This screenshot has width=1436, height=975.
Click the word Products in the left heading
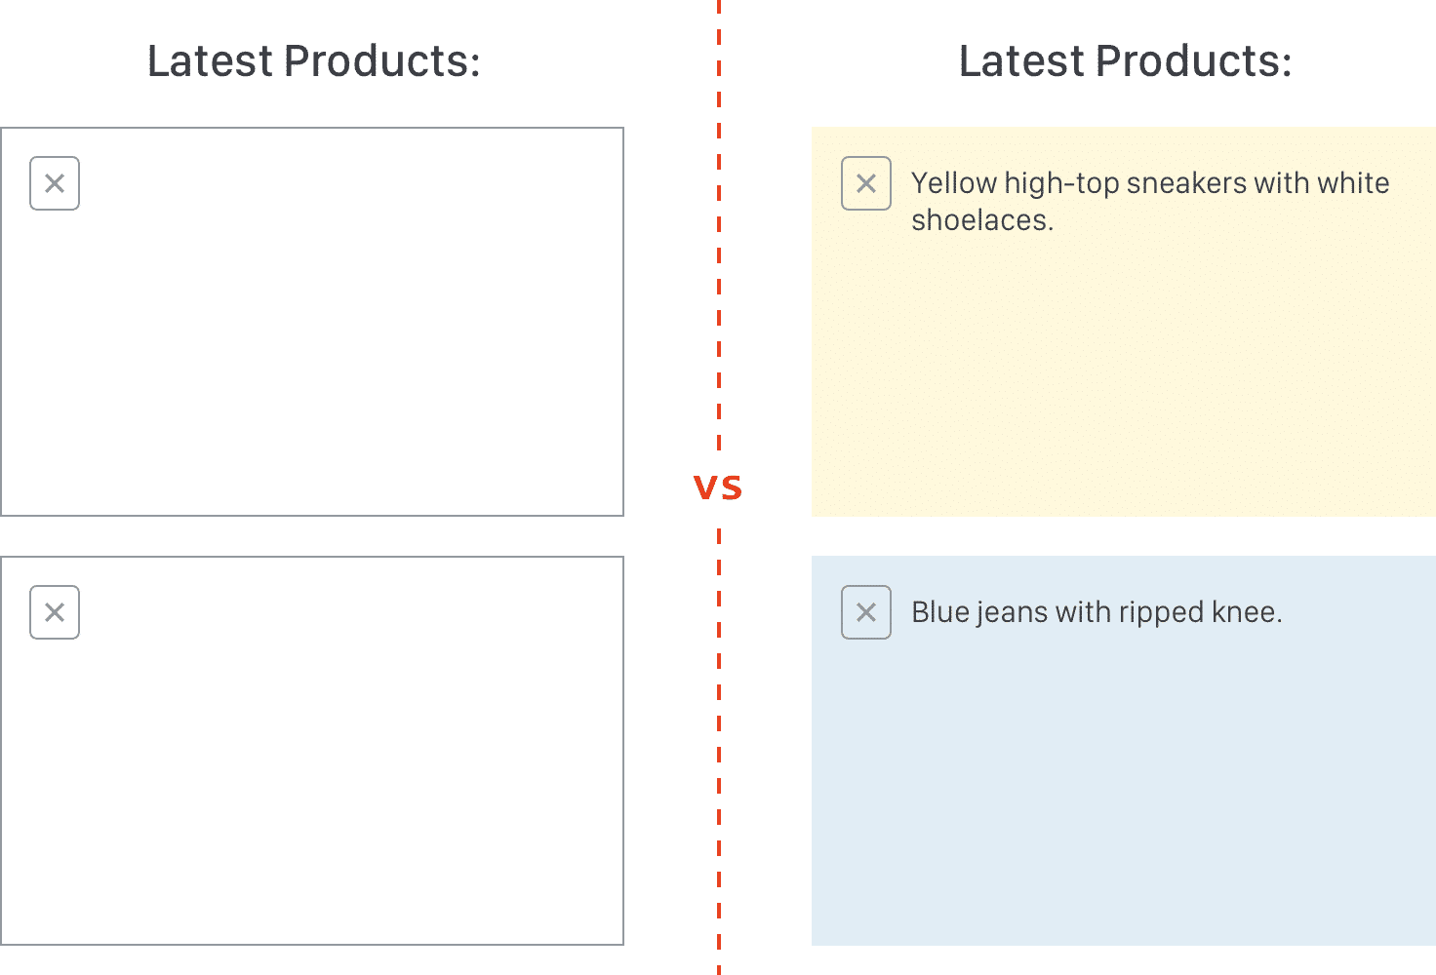coord(376,61)
